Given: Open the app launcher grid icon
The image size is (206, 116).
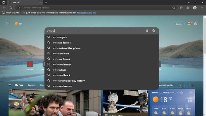Looking at the screenshot, I should click(8, 24).
